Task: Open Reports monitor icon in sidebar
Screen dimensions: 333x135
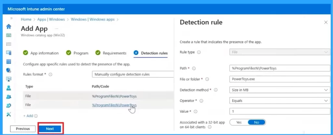Action: [9, 79]
